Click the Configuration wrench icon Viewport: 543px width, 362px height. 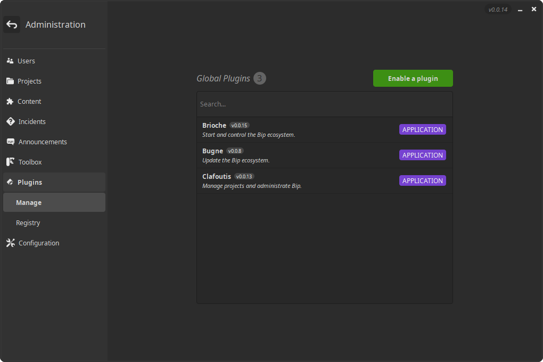coord(10,243)
